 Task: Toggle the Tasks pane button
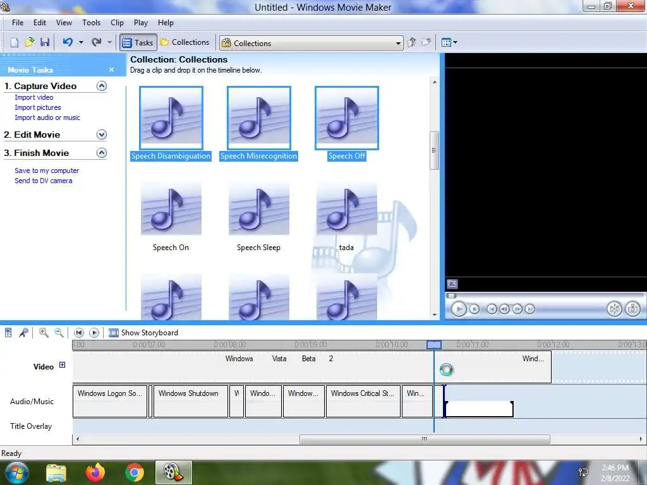click(x=138, y=42)
